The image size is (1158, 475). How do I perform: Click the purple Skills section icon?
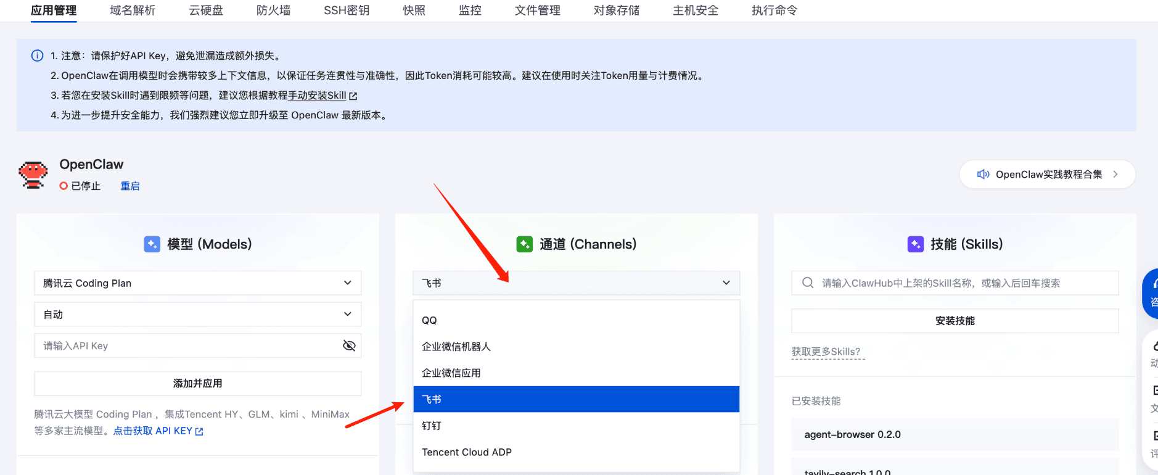pyautogui.click(x=915, y=244)
